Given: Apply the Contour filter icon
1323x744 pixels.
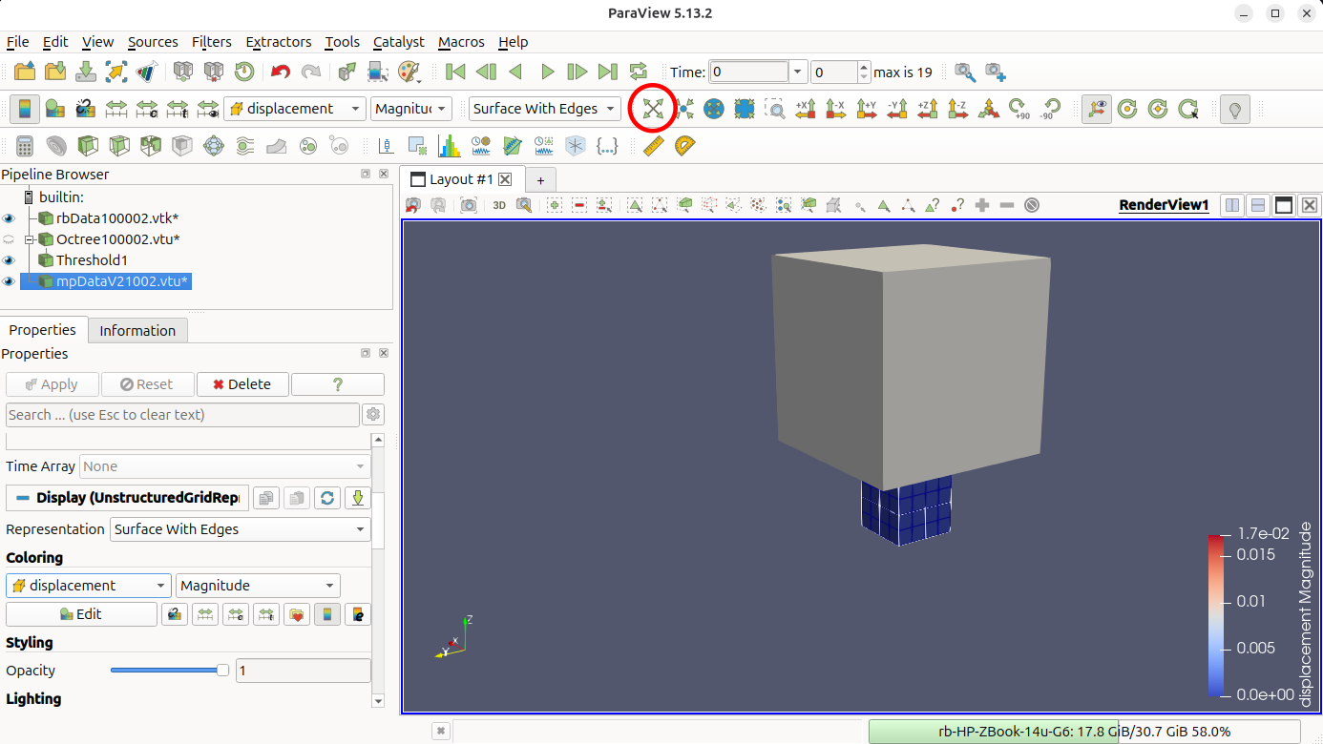Looking at the screenshot, I should tap(56, 146).
